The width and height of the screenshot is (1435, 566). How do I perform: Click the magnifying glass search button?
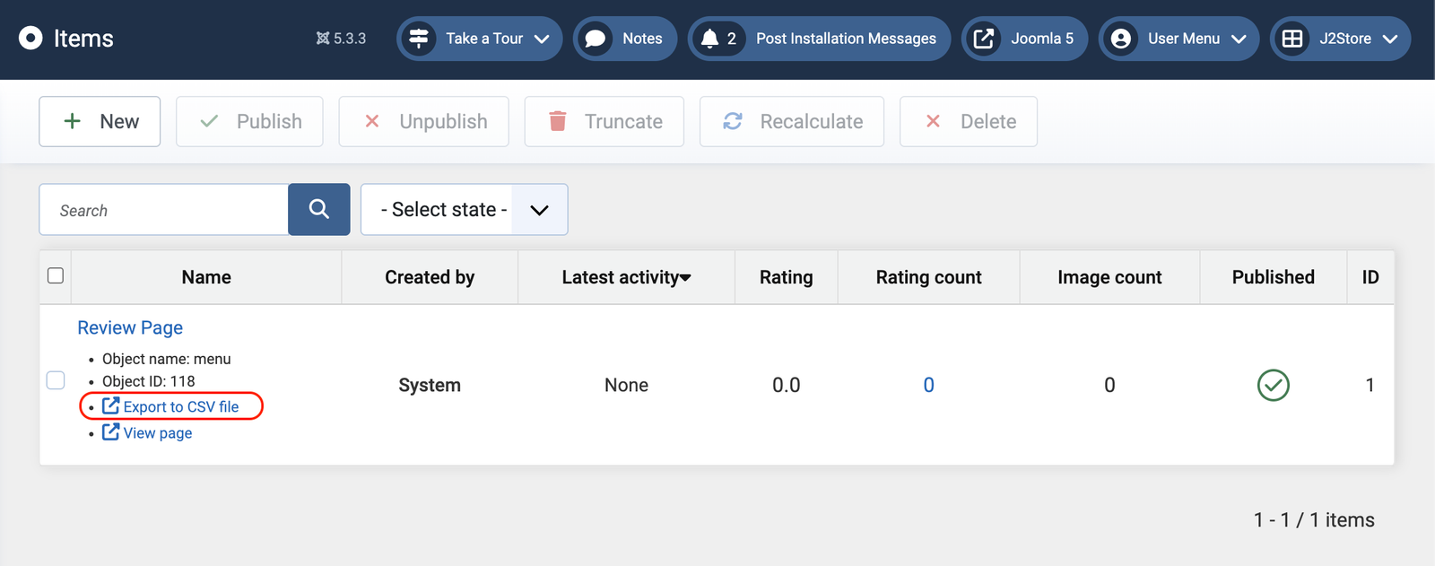[318, 210]
